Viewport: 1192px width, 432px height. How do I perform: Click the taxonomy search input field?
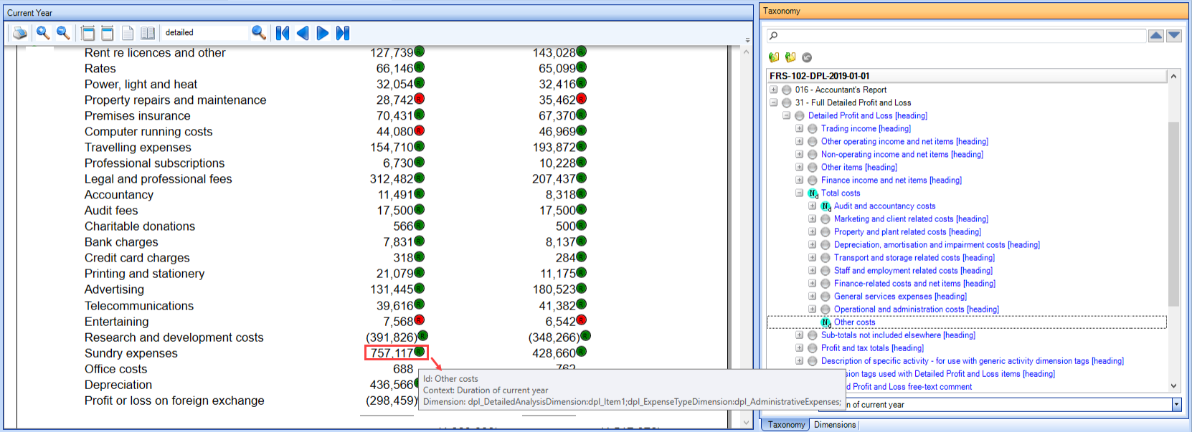point(956,36)
